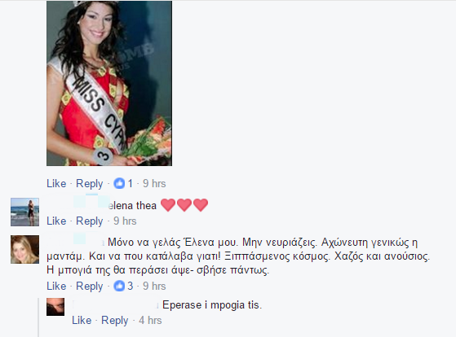Show who liked the comment with 3 likes
Viewport: 456px width, 337px height.
(x=123, y=286)
